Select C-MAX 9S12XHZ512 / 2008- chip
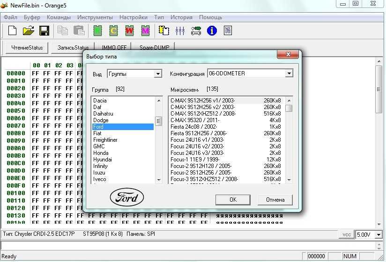This screenshot has width=386, height=262. [x=226, y=114]
